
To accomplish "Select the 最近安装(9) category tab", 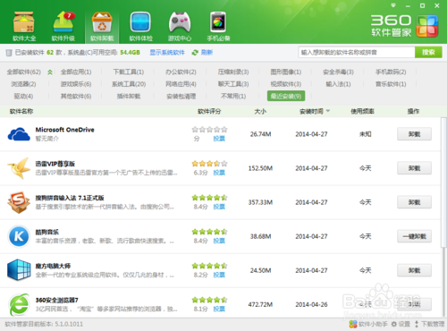I will click(x=286, y=96).
